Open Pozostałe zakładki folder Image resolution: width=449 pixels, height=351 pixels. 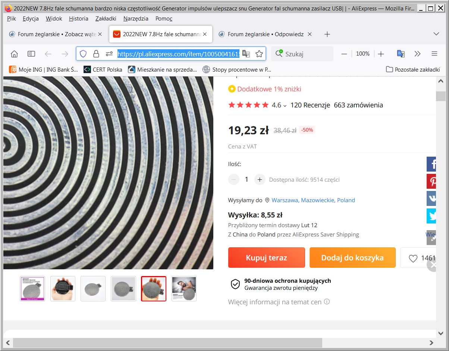[413, 69]
